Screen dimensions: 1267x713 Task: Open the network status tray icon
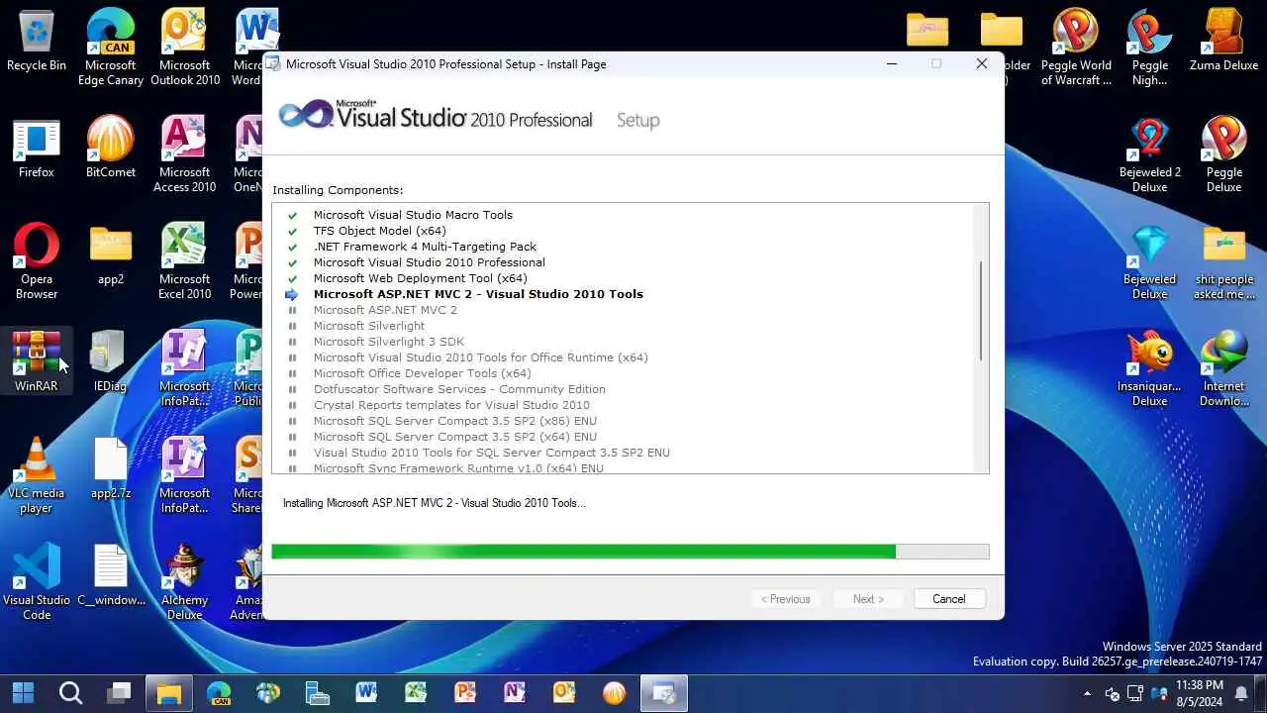1134,693
